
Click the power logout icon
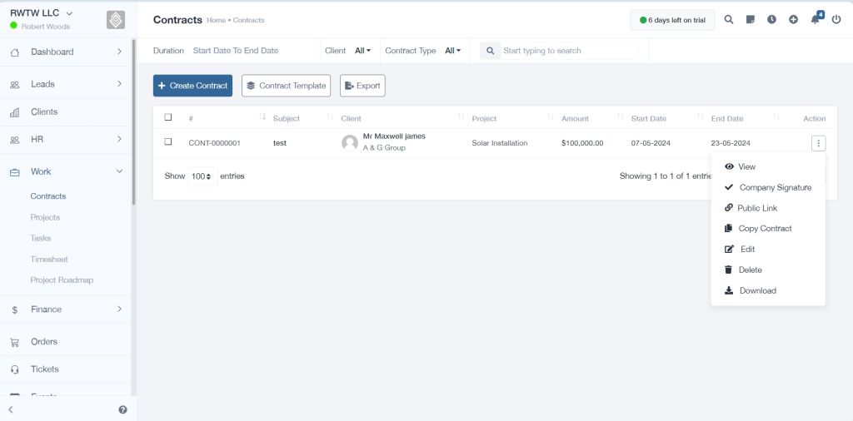pos(836,20)
